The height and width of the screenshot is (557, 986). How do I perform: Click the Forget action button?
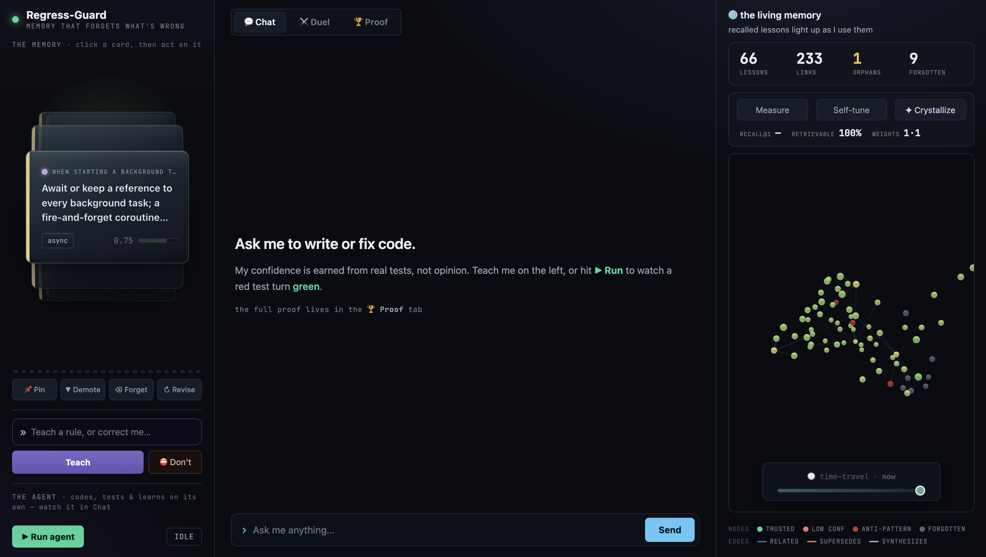(131, 389)
